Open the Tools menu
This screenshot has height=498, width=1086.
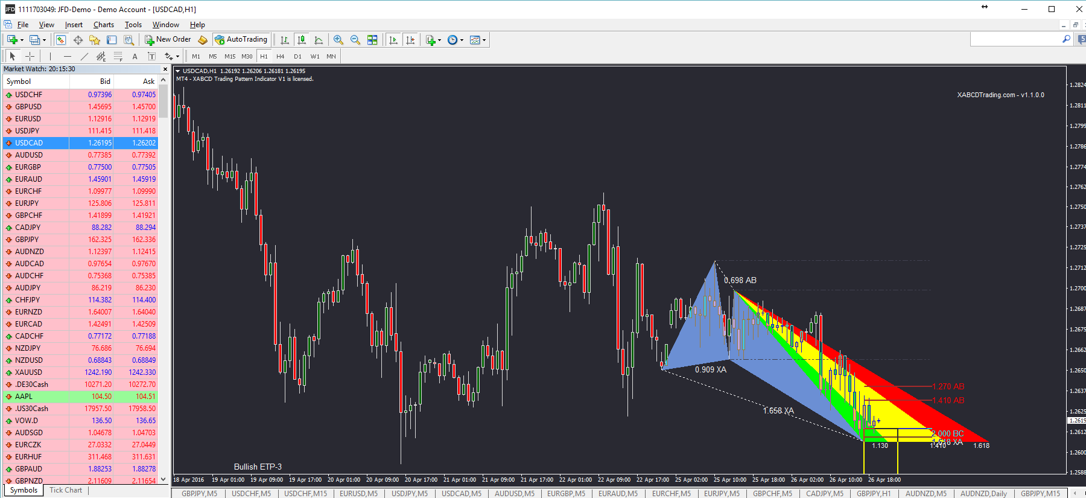tap(133, 25)
